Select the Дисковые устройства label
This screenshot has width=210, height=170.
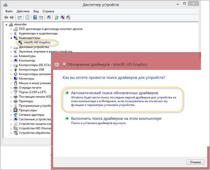pyautogui.click(x=34, y=47)
